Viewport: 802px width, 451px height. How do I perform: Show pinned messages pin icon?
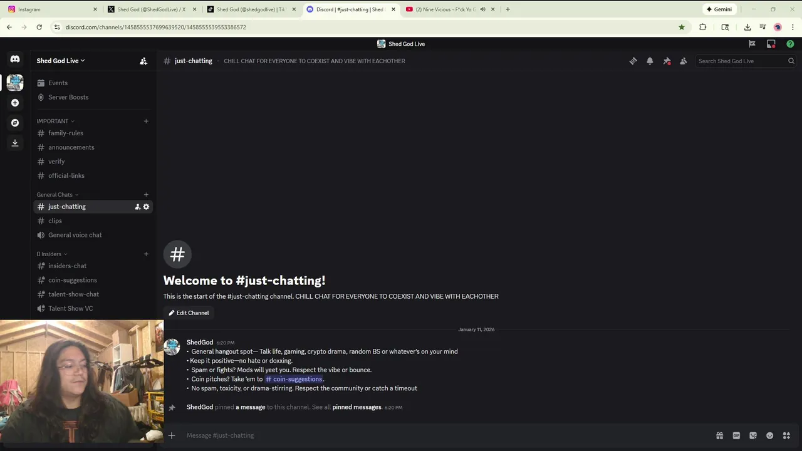point(667,61)
